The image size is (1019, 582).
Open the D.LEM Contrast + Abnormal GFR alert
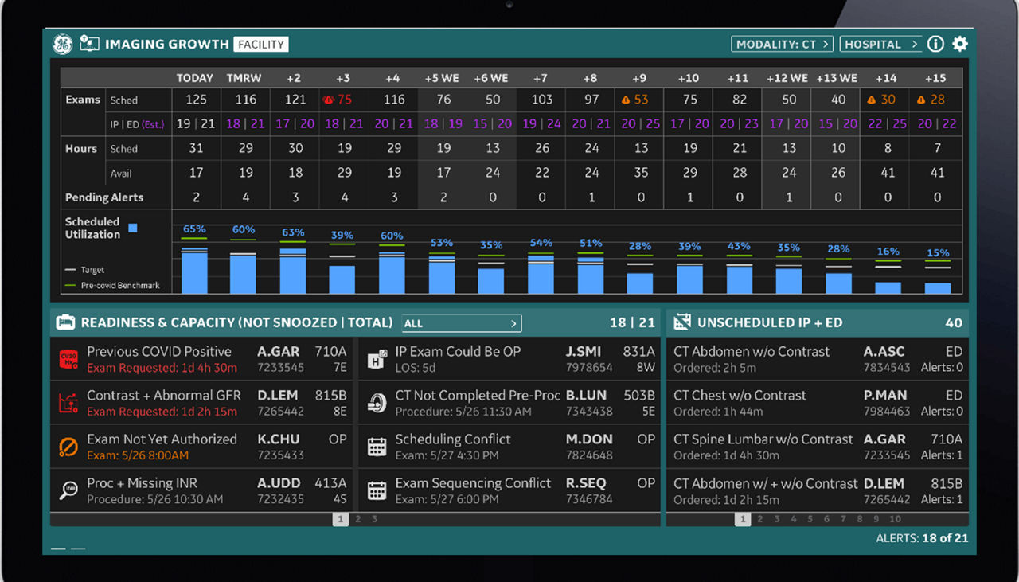click(203, 403)
